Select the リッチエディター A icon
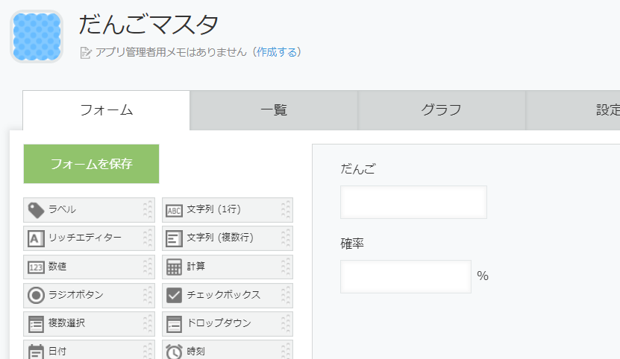The image size is (620, 359). pyautogui.click(x=36, y=238)
